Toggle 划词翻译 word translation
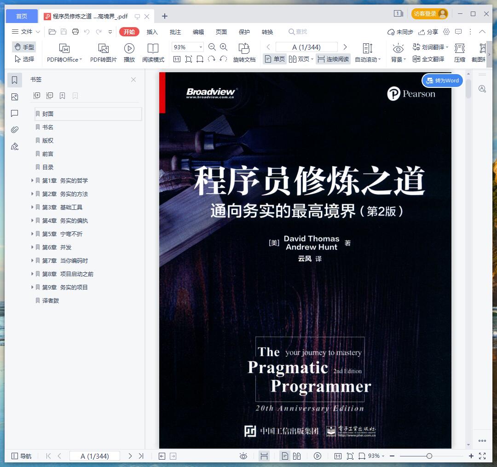 click(x=430, y=47)
